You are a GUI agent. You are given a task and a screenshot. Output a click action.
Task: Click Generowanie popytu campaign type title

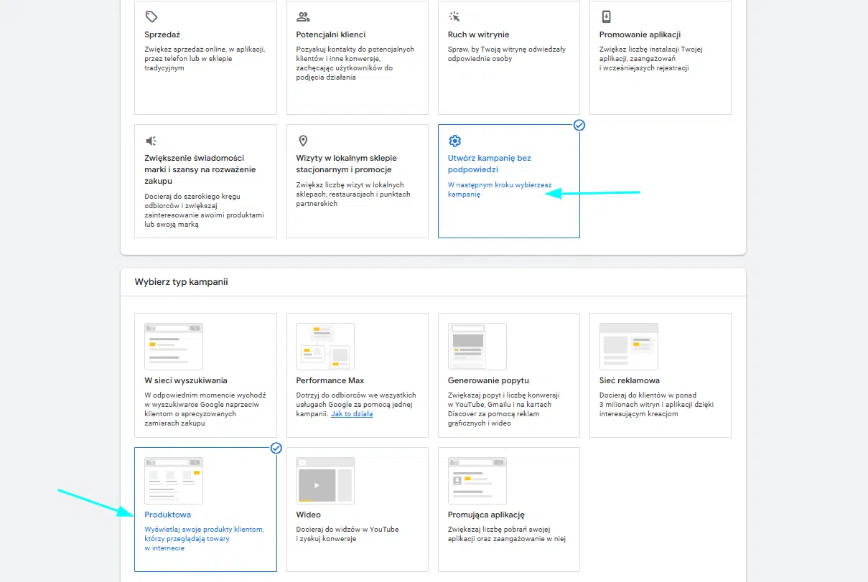tap(488, 380)
